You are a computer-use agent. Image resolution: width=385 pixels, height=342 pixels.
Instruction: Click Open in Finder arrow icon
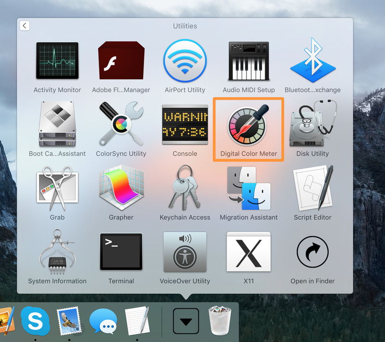click(312, 252)
